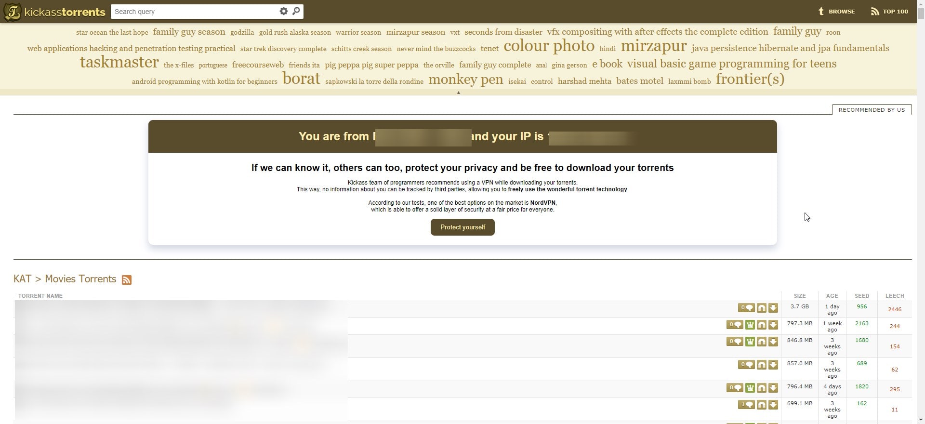Screen dimensions: 925x424
Task: Click magnet link for the 699.1 MB torrent
Action: (x=762, y=405)
